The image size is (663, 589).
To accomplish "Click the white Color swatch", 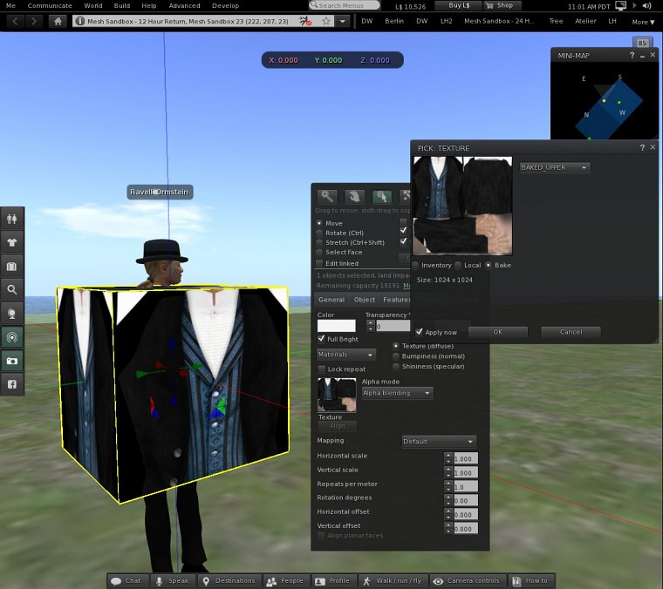I will [x=336, y=326].
